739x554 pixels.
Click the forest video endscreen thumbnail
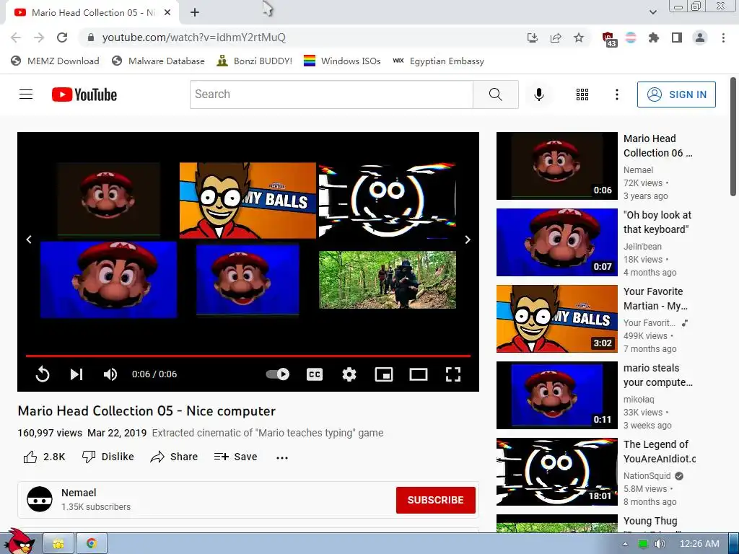point(388,280)
